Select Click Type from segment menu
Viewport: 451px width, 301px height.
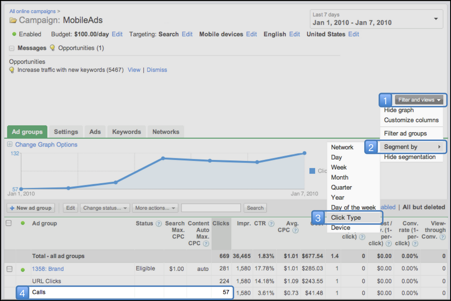coord(346,218)
